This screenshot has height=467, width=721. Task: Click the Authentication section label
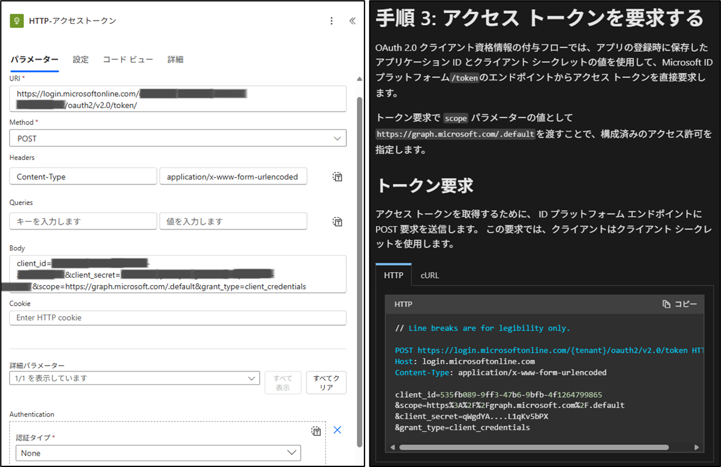coord(32,414)
